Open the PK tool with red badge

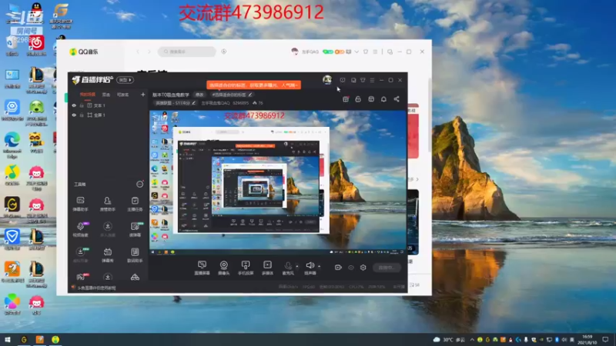(81, 278)
